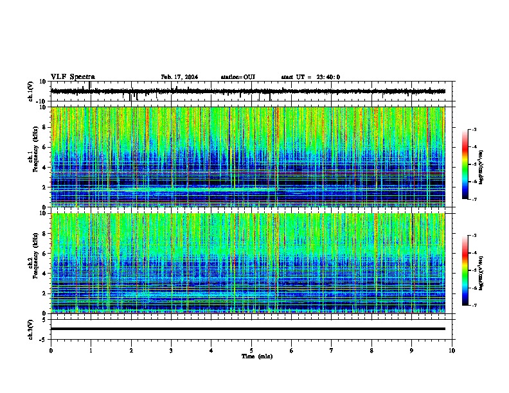The width and height of the screenshot is (509, 393).
Task: Click the "-10" tick on ch.1(V) axis
Action: (x=42, y=101)
